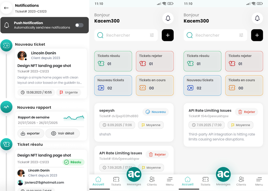268x191 pixels.
Task: Open Tickets en cours card in right screen
Action: (244, 85)
